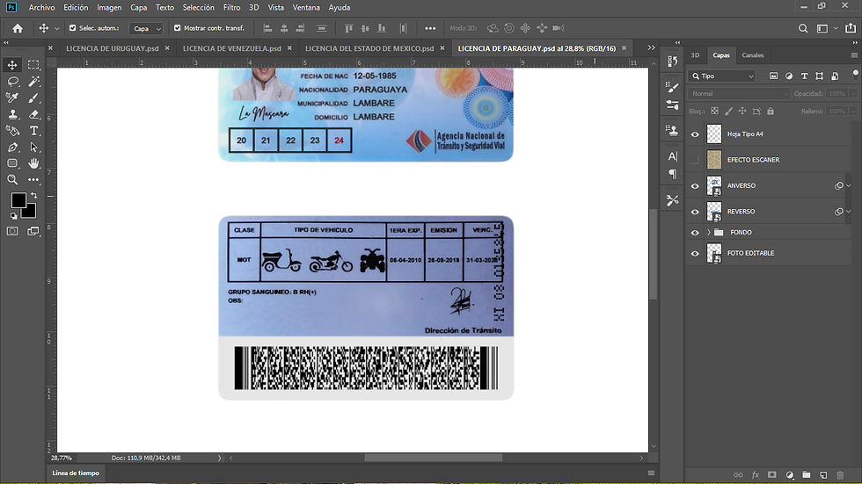The width and height of the screenshot is (862, 484).
Task: Swap foreground and background colors
Action: click(x=34, y=195)
